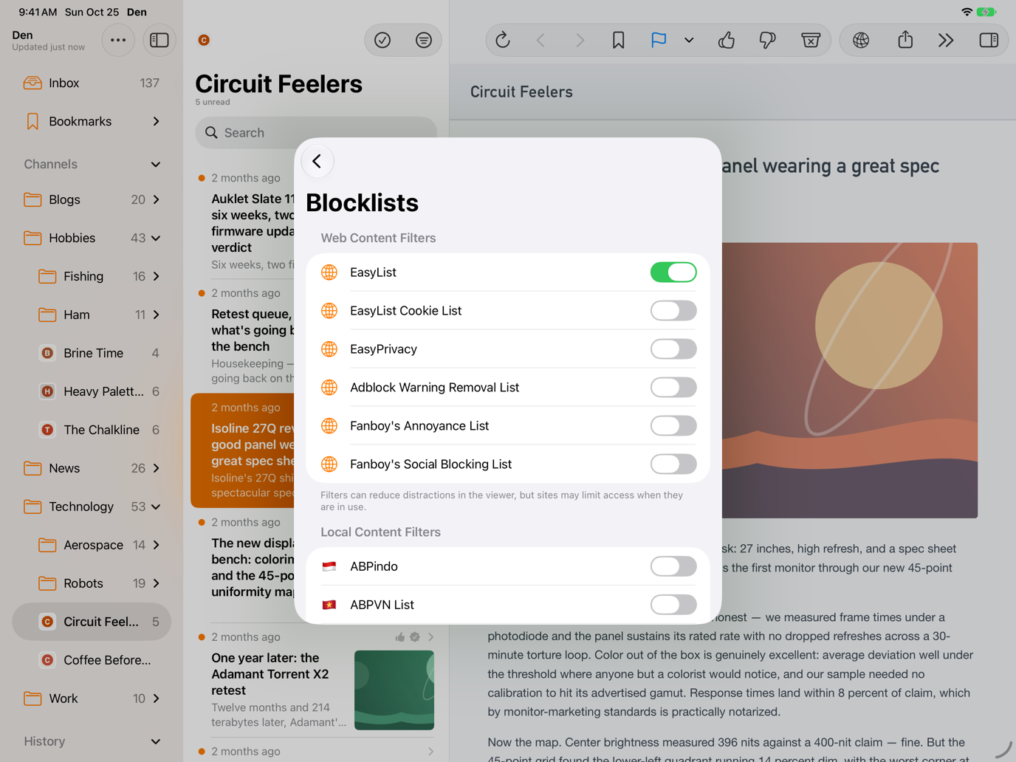1016x762 pixels.
Task: Click Circuit Feelers header in reader pane
Action: point(521,92)
